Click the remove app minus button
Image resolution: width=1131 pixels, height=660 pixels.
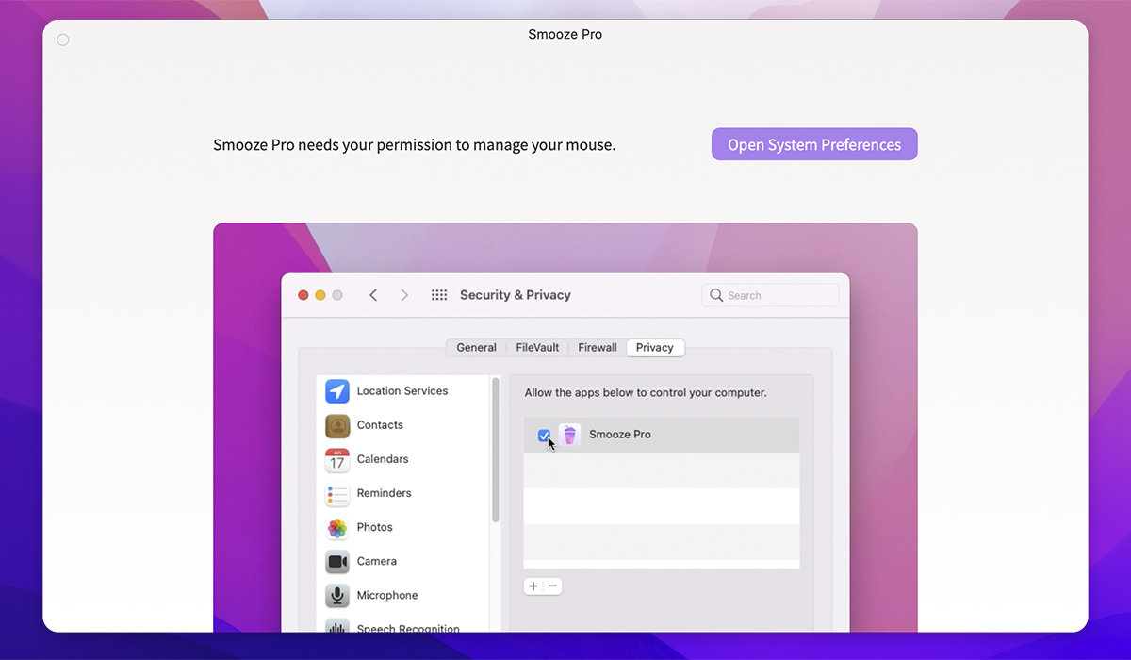[x=553, y=586]
